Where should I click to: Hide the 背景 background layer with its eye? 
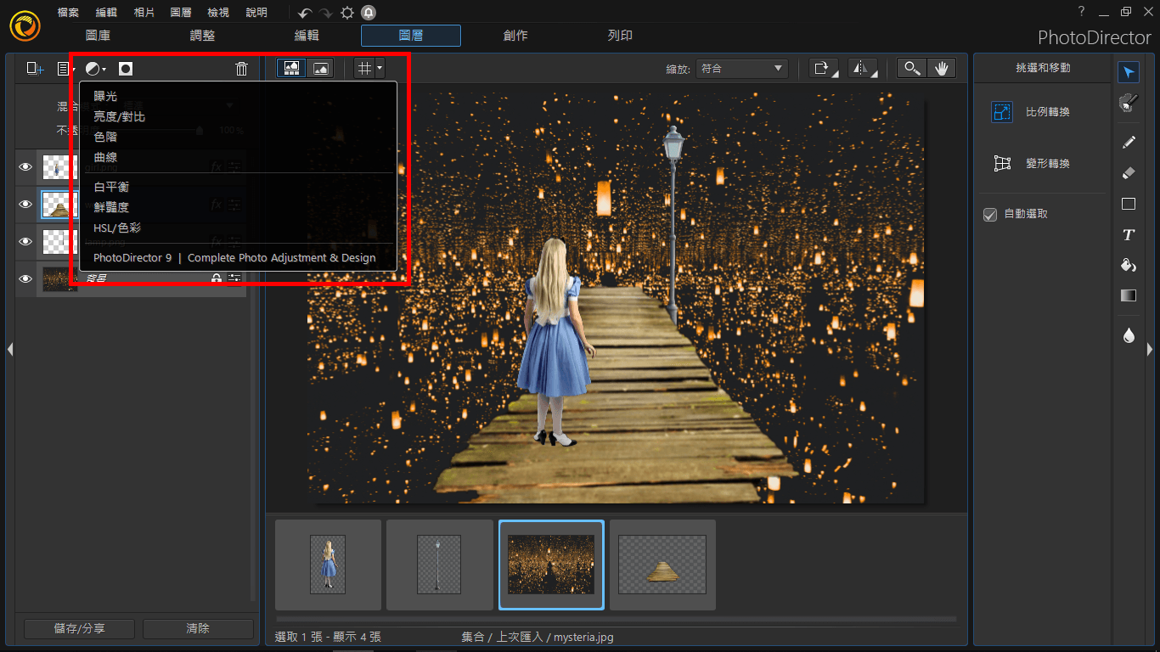(25, 278)
